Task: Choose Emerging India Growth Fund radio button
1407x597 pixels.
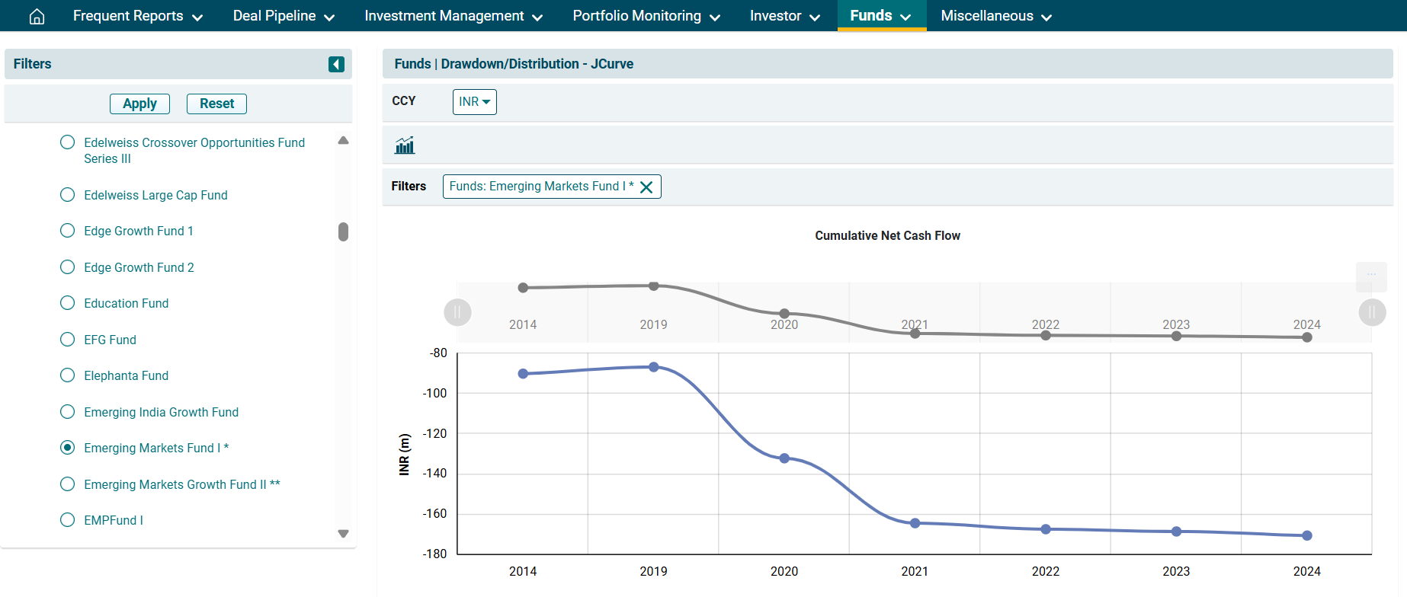Action: (68, 412)
